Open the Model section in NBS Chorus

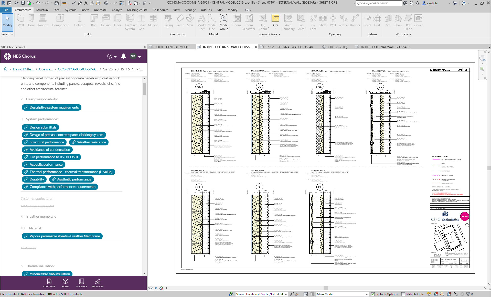[x=65, y=283]
